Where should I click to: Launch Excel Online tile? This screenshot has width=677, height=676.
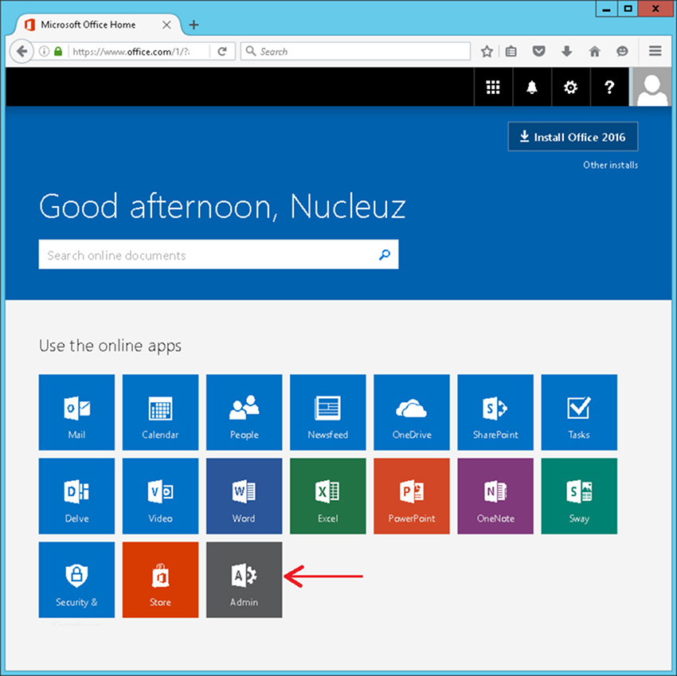coord(327,496)
